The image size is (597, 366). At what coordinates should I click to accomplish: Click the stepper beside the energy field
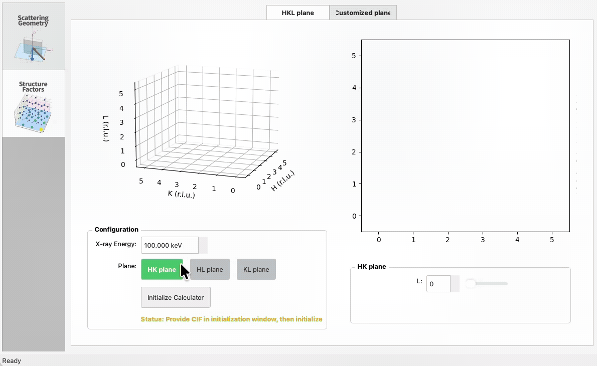203,245
